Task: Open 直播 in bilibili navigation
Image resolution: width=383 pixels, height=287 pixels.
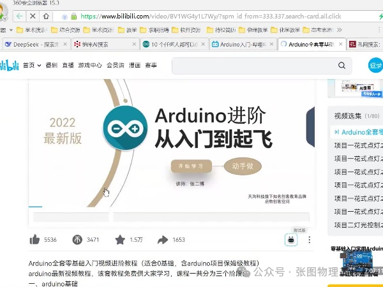Action: tap(68, 65)
